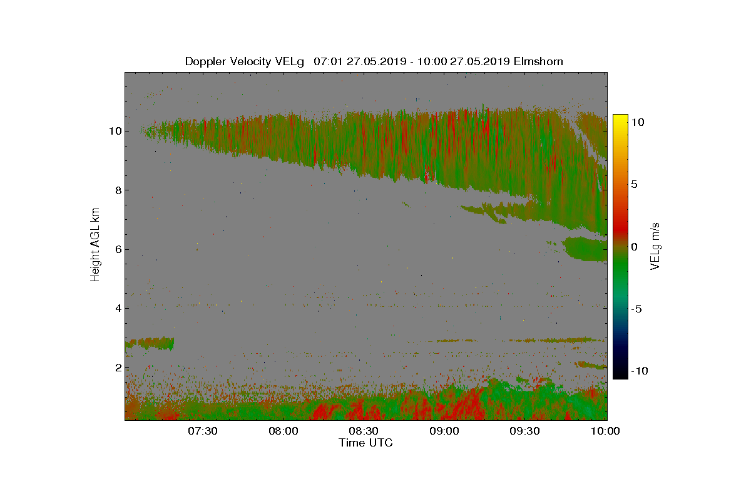Click the height axis tick label 2
Image resolution: width=751 pixels, height=501 pixels.
(x=117, y=368)
